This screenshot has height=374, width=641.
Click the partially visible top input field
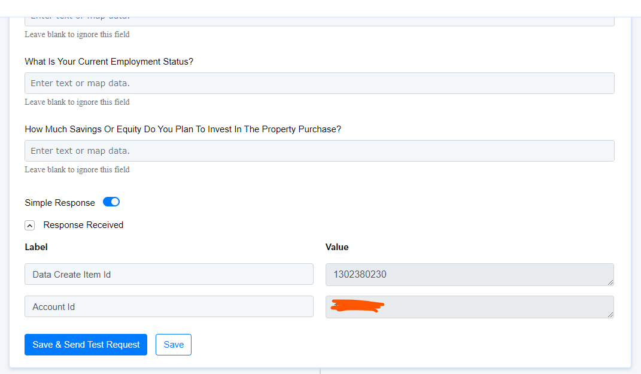point(319,22)
